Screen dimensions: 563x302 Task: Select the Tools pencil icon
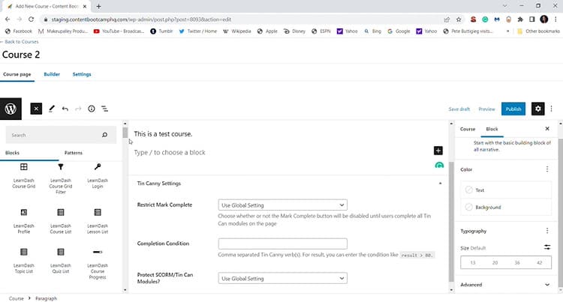coord(52,109)
